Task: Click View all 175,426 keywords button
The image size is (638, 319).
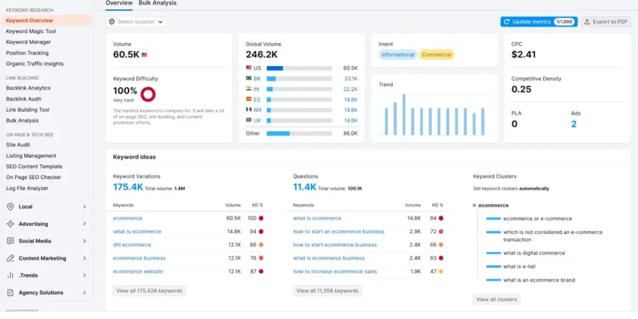Action: [x=149, y=291]
